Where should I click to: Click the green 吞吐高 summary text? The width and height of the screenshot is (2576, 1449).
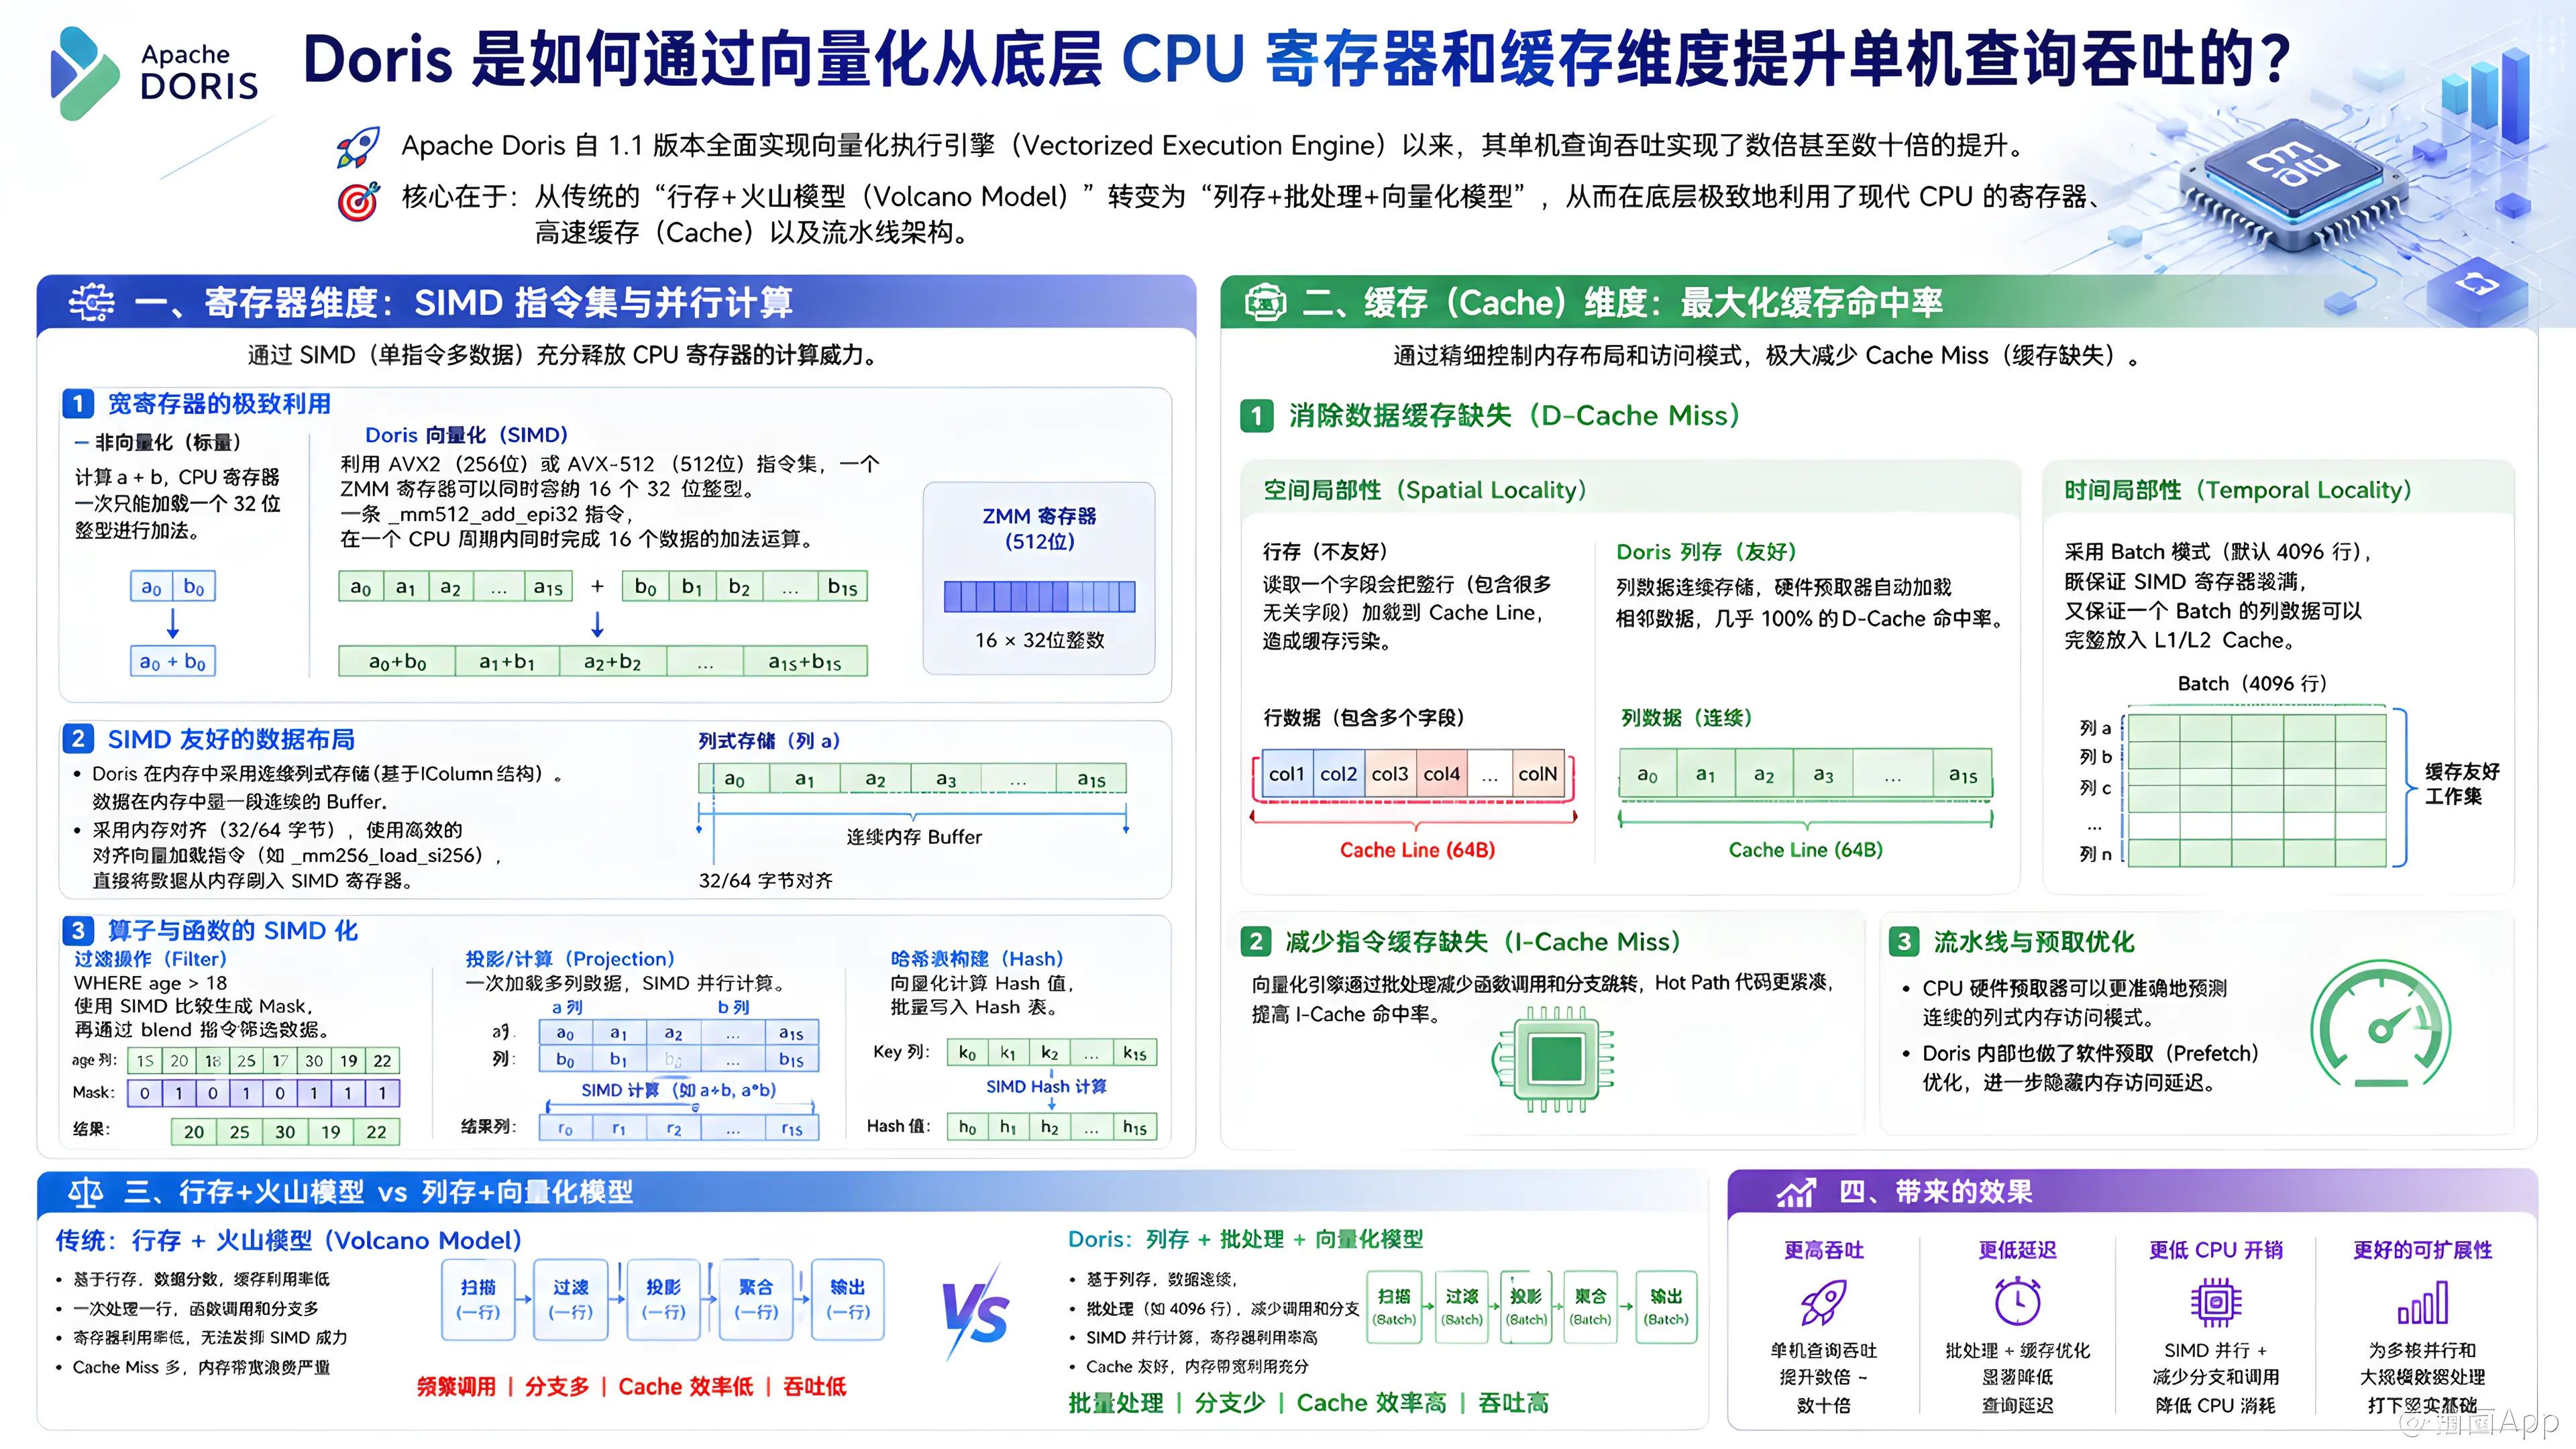1513,1403
